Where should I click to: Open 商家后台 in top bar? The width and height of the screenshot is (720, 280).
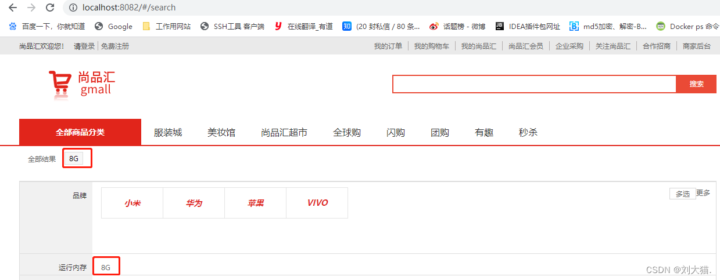pos(696,46)
